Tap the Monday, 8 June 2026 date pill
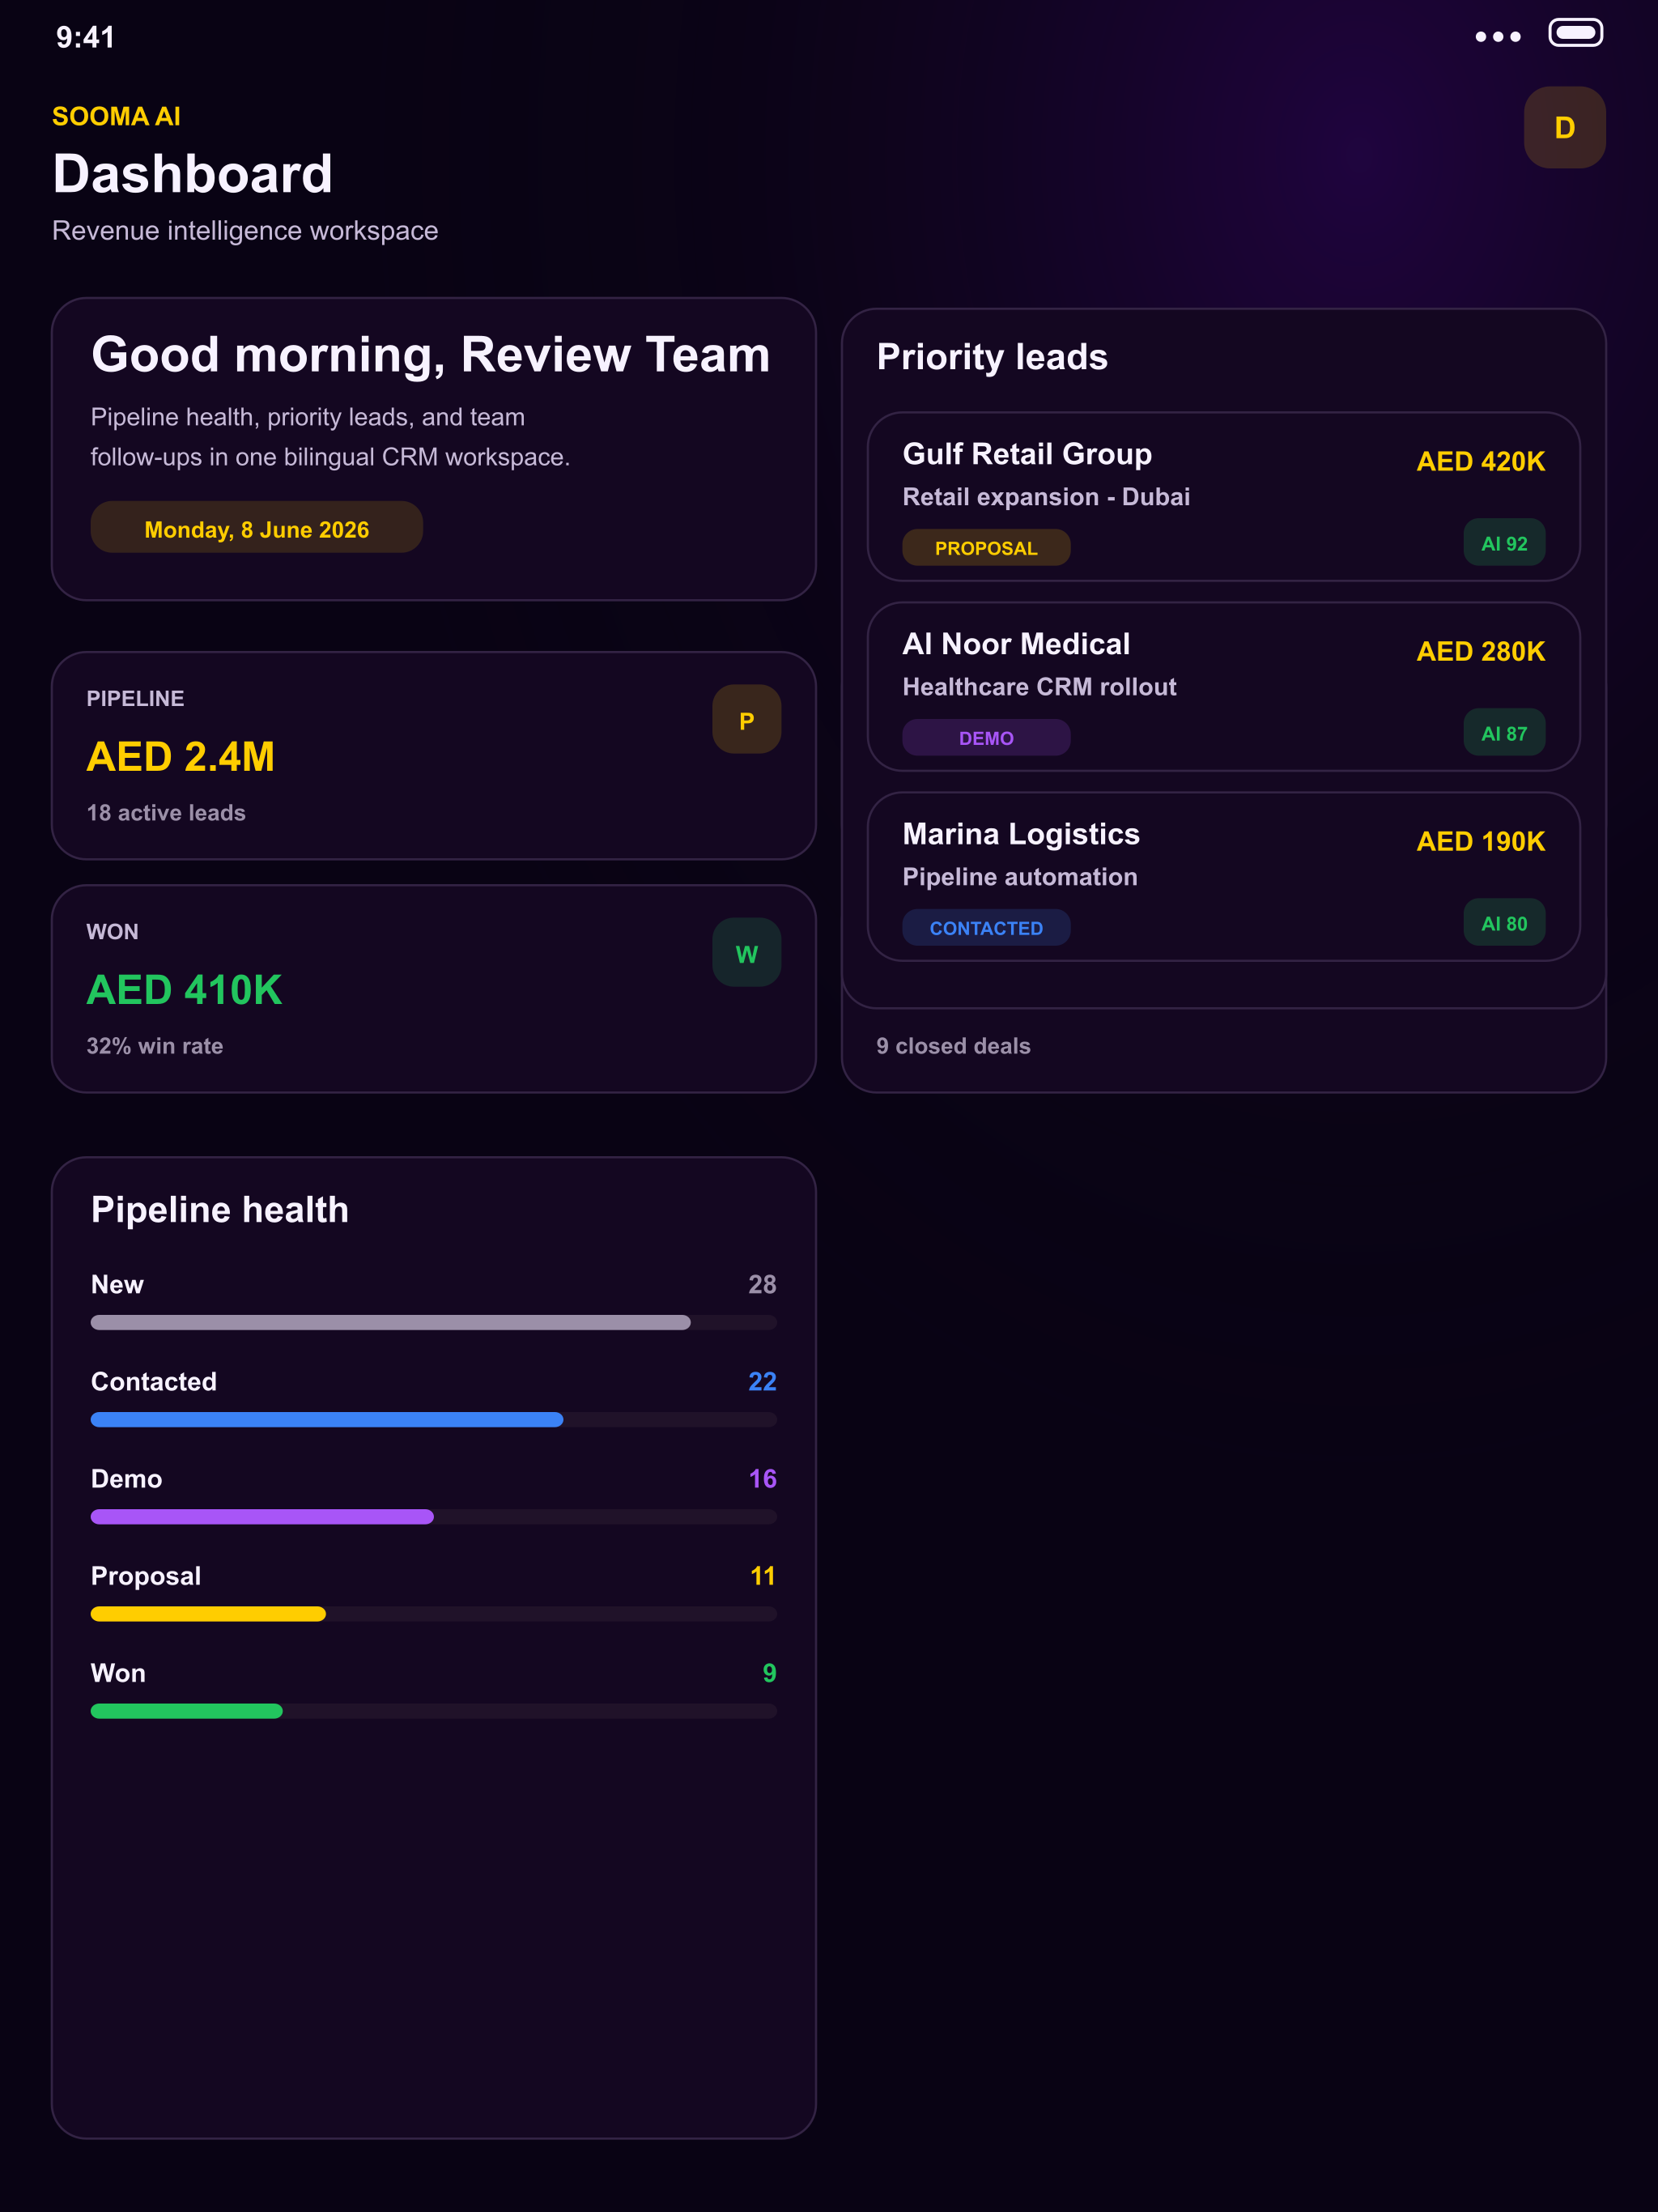This screenshot has height=2212, width=1658. pyautogui.click(x=257, y=527)
